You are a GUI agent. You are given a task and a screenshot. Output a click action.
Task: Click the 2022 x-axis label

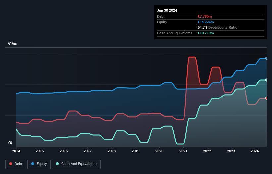pos(207,151)
